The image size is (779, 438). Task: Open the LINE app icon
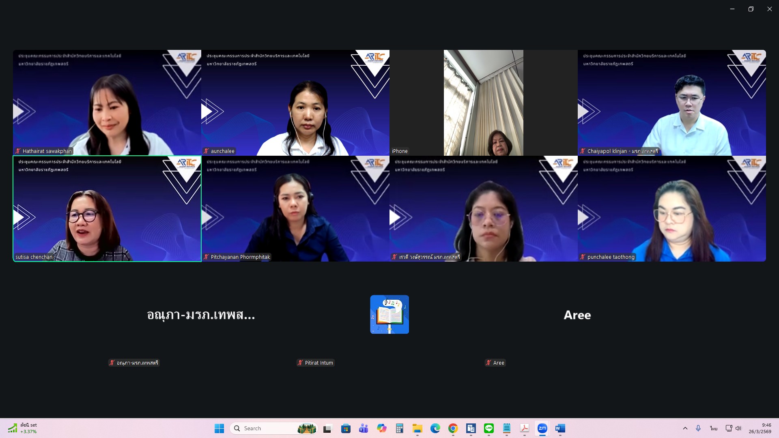[488, 428]
